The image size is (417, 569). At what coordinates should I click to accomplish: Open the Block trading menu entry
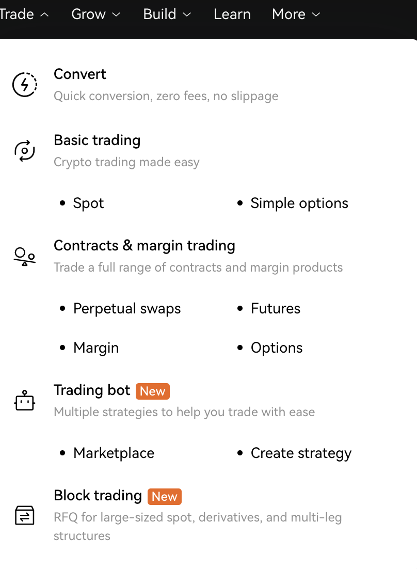[x=98, y=496]
